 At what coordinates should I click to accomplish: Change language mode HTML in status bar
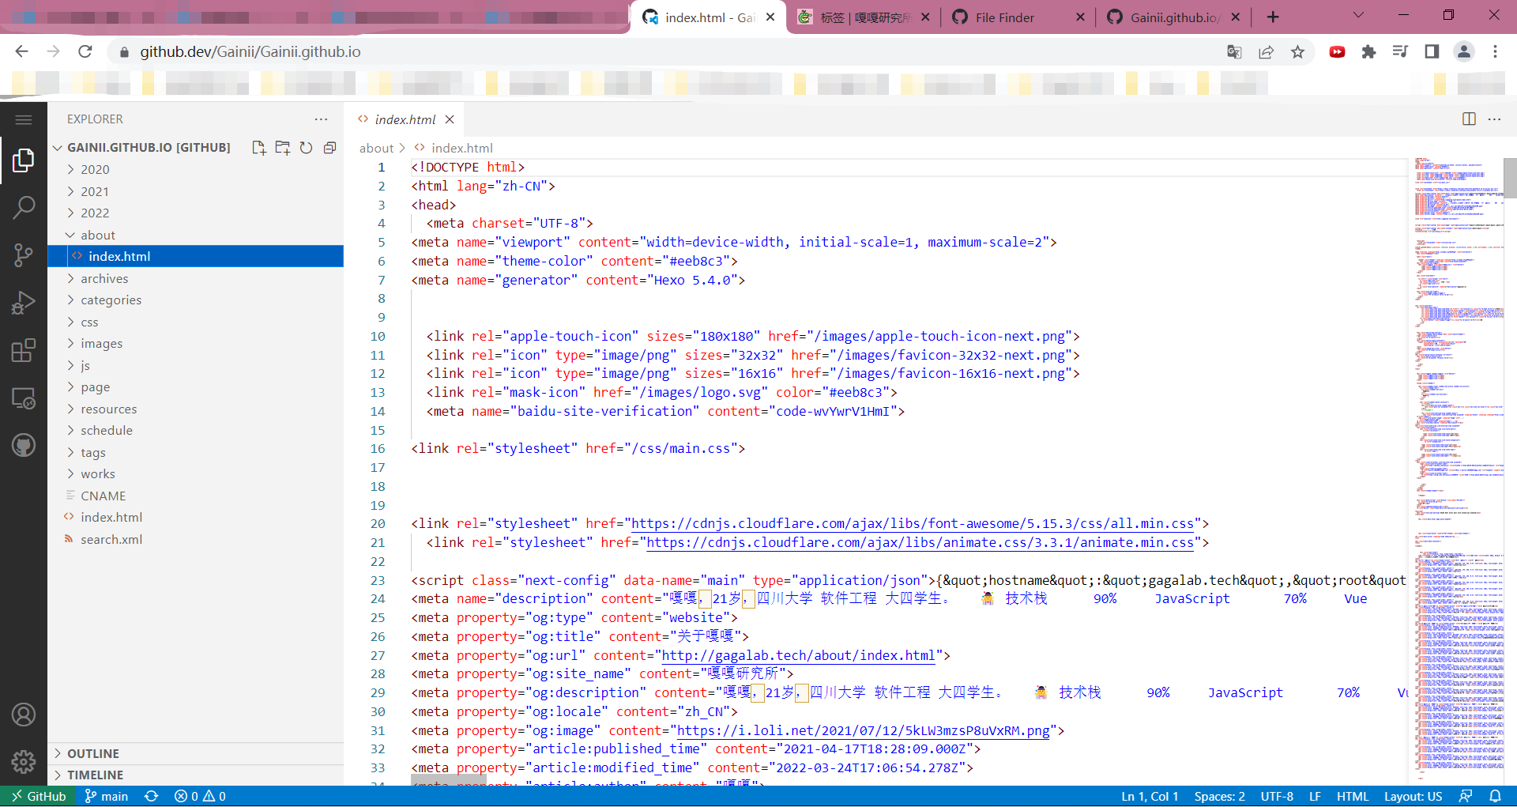[1352, 796]
